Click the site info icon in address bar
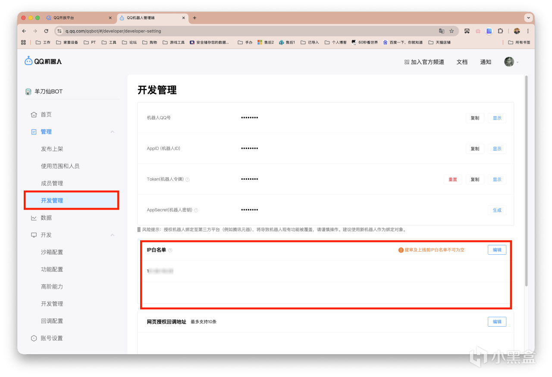The image size is (552, 377). [60, 31]
